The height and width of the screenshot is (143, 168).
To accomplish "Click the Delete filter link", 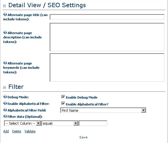I will pyautogui.click(x=17, y=131).
